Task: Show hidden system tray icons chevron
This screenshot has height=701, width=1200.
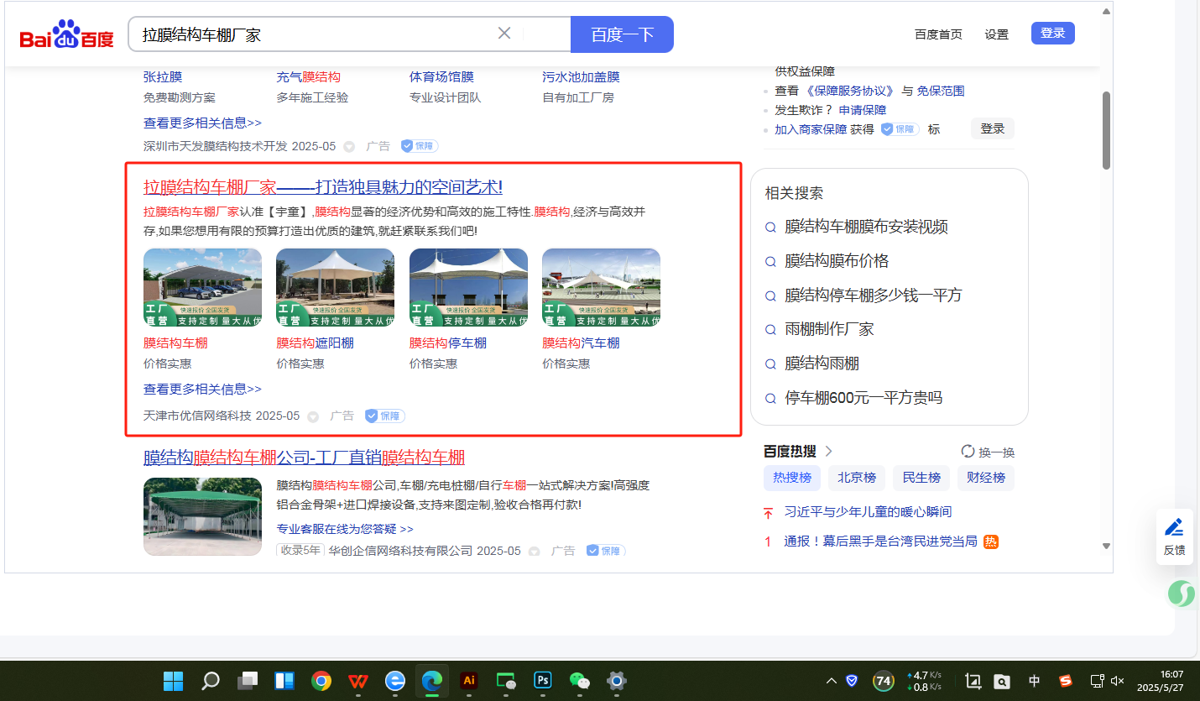Action: coord(831,680)
